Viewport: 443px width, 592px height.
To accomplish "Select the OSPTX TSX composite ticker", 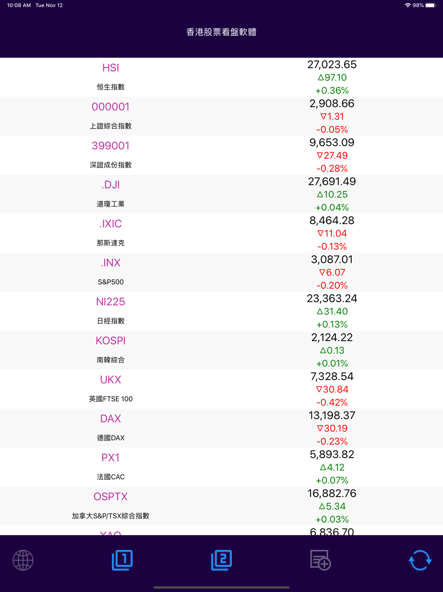I will coord(111,497).
